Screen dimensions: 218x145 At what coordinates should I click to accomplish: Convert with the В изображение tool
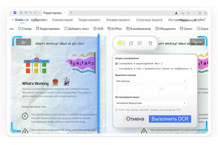139,29
